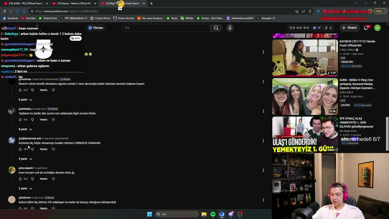Open the options menu for @ÇiğdemArslan-p2b's comment
389x219 pixels.
point(263,141)
